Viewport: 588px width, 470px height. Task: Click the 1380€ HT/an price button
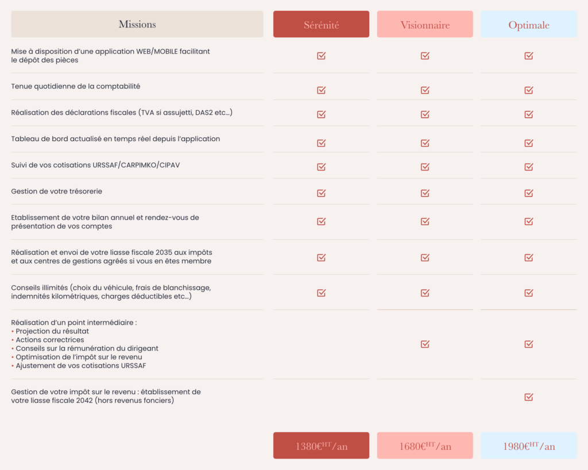321,446
